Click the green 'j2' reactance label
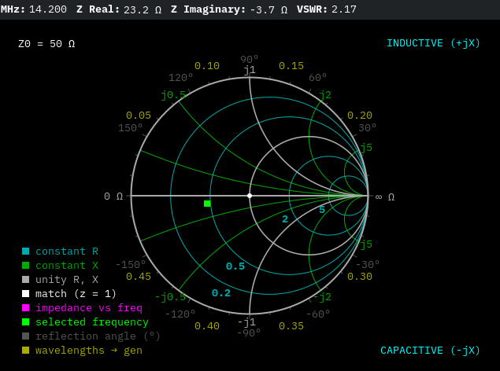This screenshot has width=500, height=371. 325,95
